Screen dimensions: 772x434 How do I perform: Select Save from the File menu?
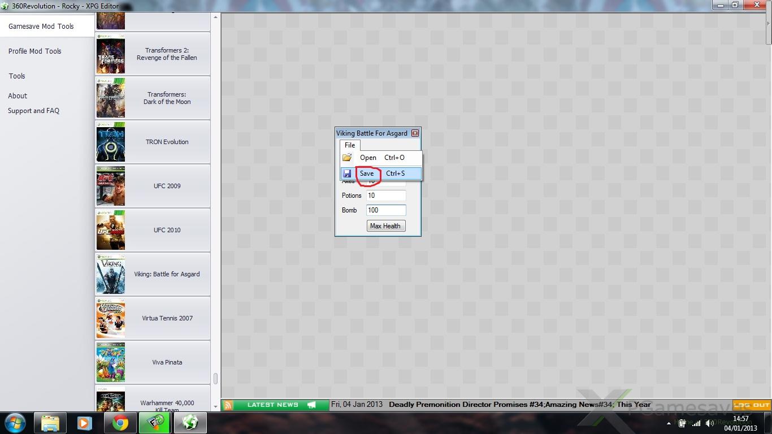point(367,173)
